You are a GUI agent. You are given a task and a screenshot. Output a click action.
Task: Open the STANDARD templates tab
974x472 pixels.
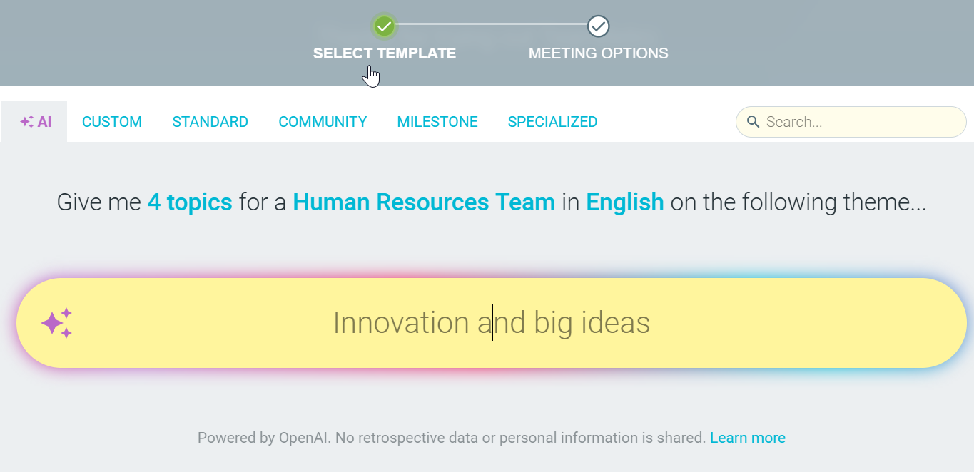click(x=210, y=122)
